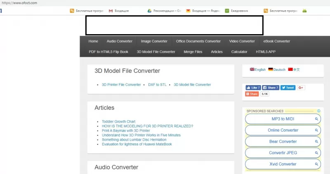Open Something about Lumbar Disc Herniation
This screenshot has height=174, width=330.
(x=134, y=139)
